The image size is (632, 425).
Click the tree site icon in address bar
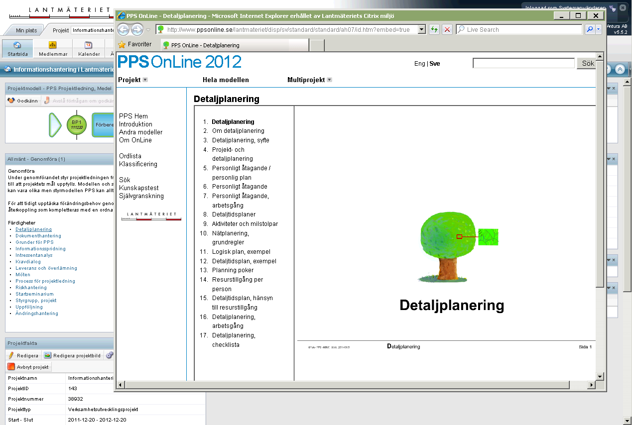tap(161, 29)
